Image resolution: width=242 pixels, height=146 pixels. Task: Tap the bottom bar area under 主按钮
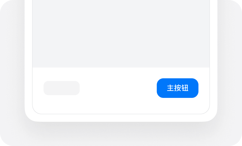[x=178, y=106]
